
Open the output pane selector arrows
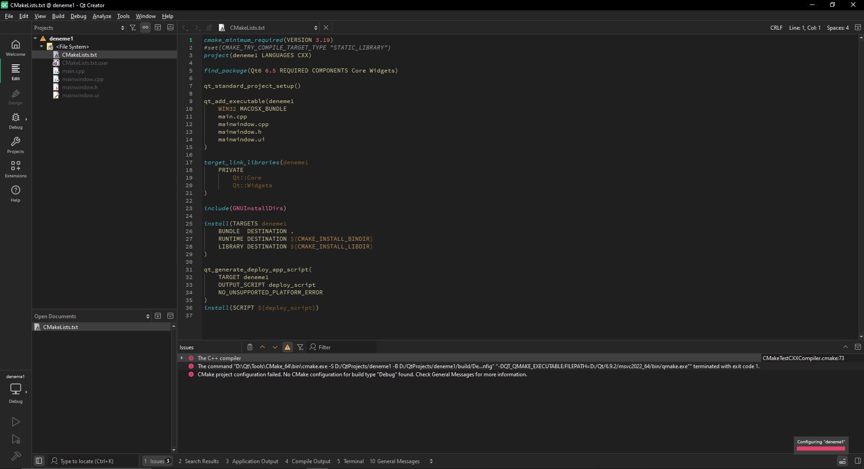pos(431,461)
